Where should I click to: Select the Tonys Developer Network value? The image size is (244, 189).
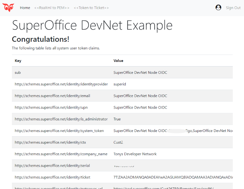coord(135,154)
